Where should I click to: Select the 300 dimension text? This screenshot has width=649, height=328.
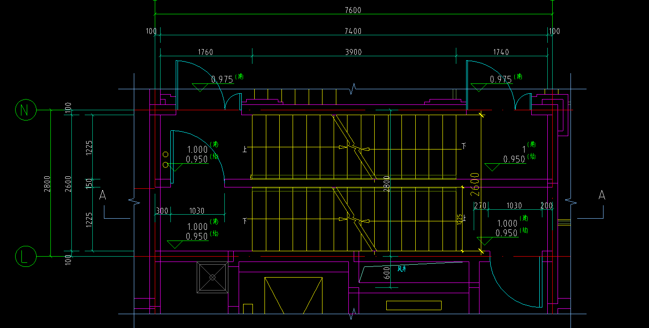[162, 211]
